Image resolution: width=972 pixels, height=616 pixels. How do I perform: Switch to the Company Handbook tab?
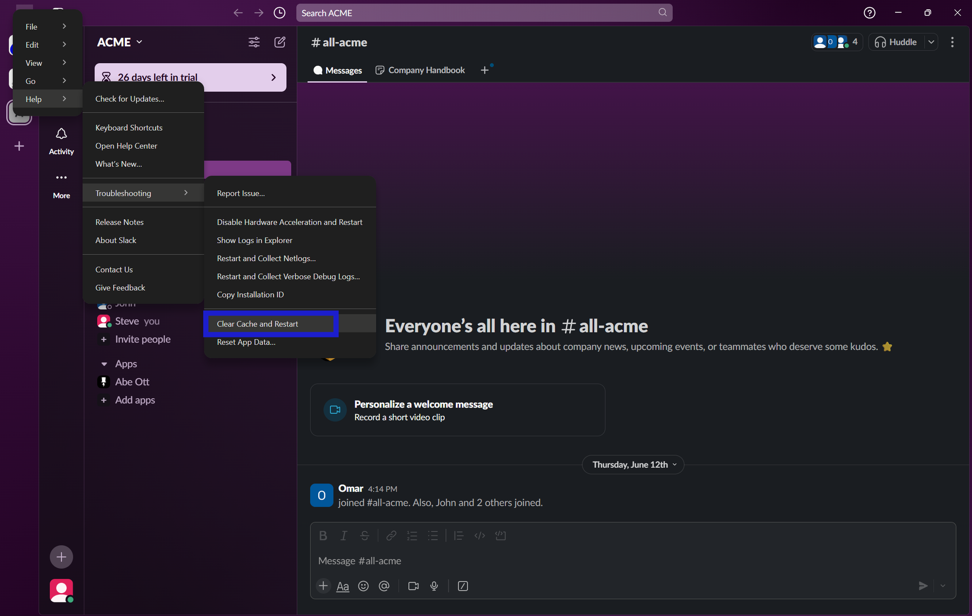(426, 70)
